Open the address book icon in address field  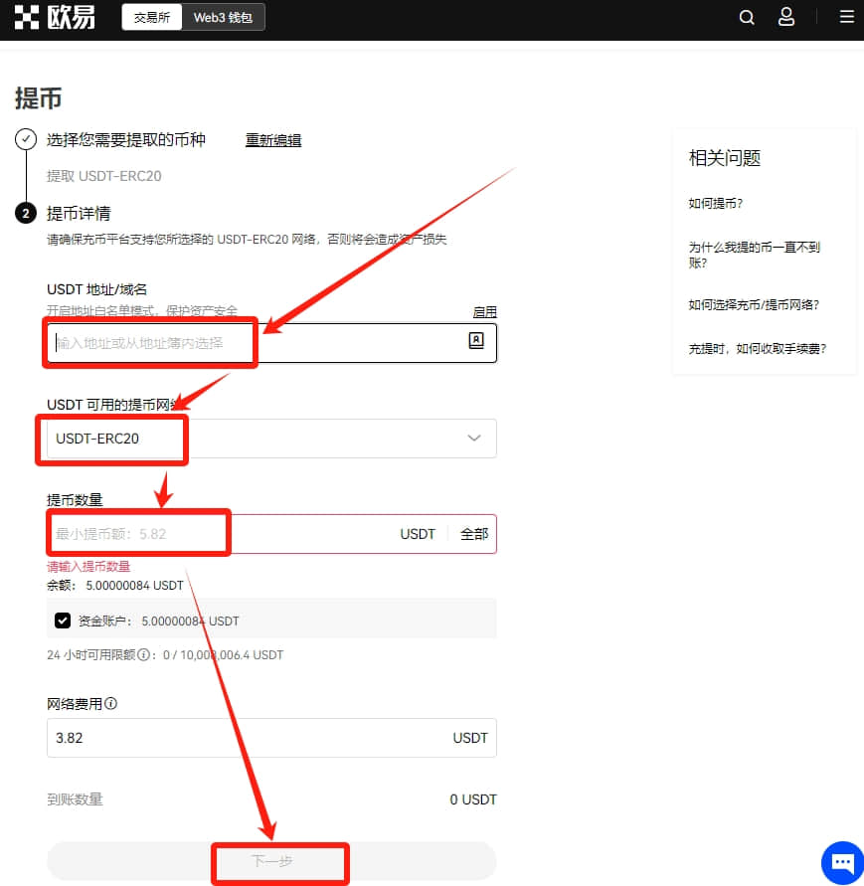[476, 340]
